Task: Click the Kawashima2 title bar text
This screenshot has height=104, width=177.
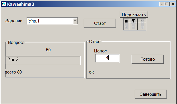Action: 21,4
